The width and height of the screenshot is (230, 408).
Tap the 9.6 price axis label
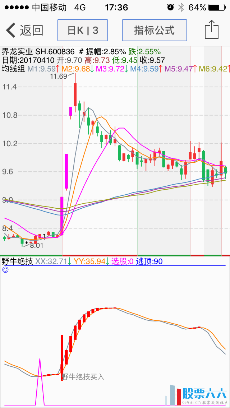click(8, 172)
